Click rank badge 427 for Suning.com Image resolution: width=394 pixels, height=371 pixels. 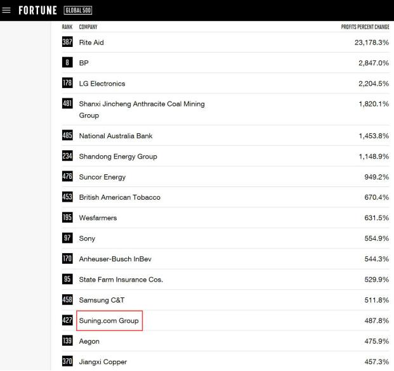click(x=67, y=320)
